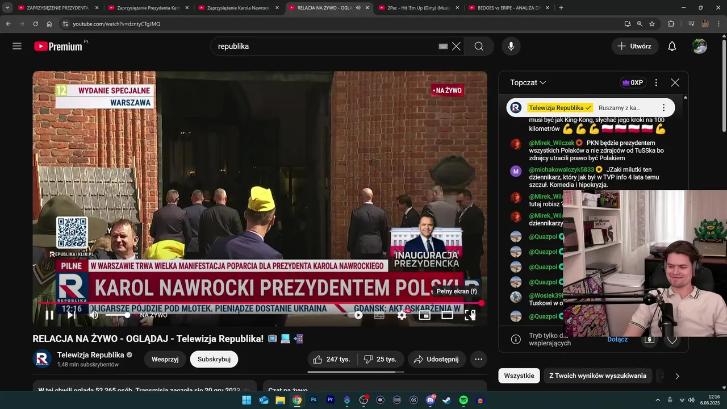
Task: Open Windows Start menu
Action: 246,400
